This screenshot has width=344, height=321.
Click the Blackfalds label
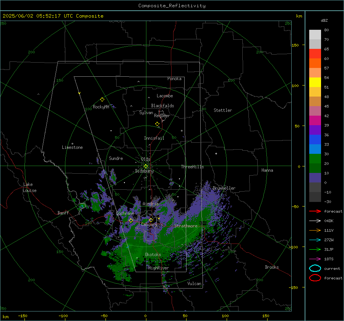[x=162, y=106]
